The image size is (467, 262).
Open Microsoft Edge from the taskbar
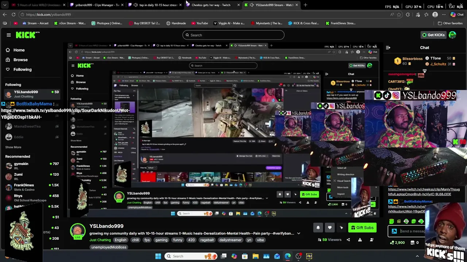[288, 256]
